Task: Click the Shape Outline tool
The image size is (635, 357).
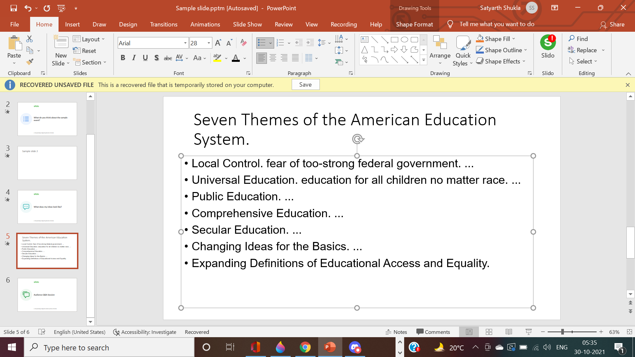Action: [501, 50]
